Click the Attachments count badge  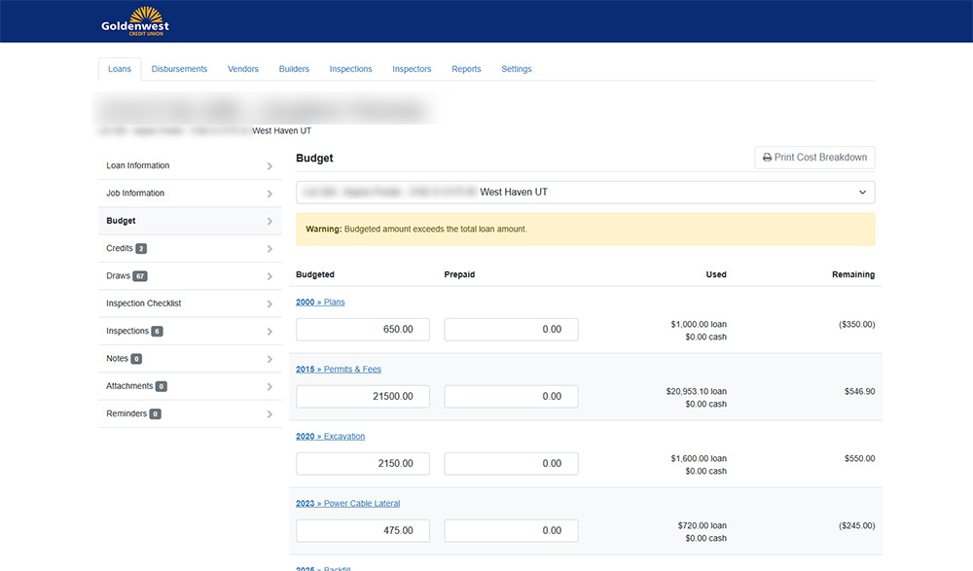pyautogui.click(x=161, y=387)
